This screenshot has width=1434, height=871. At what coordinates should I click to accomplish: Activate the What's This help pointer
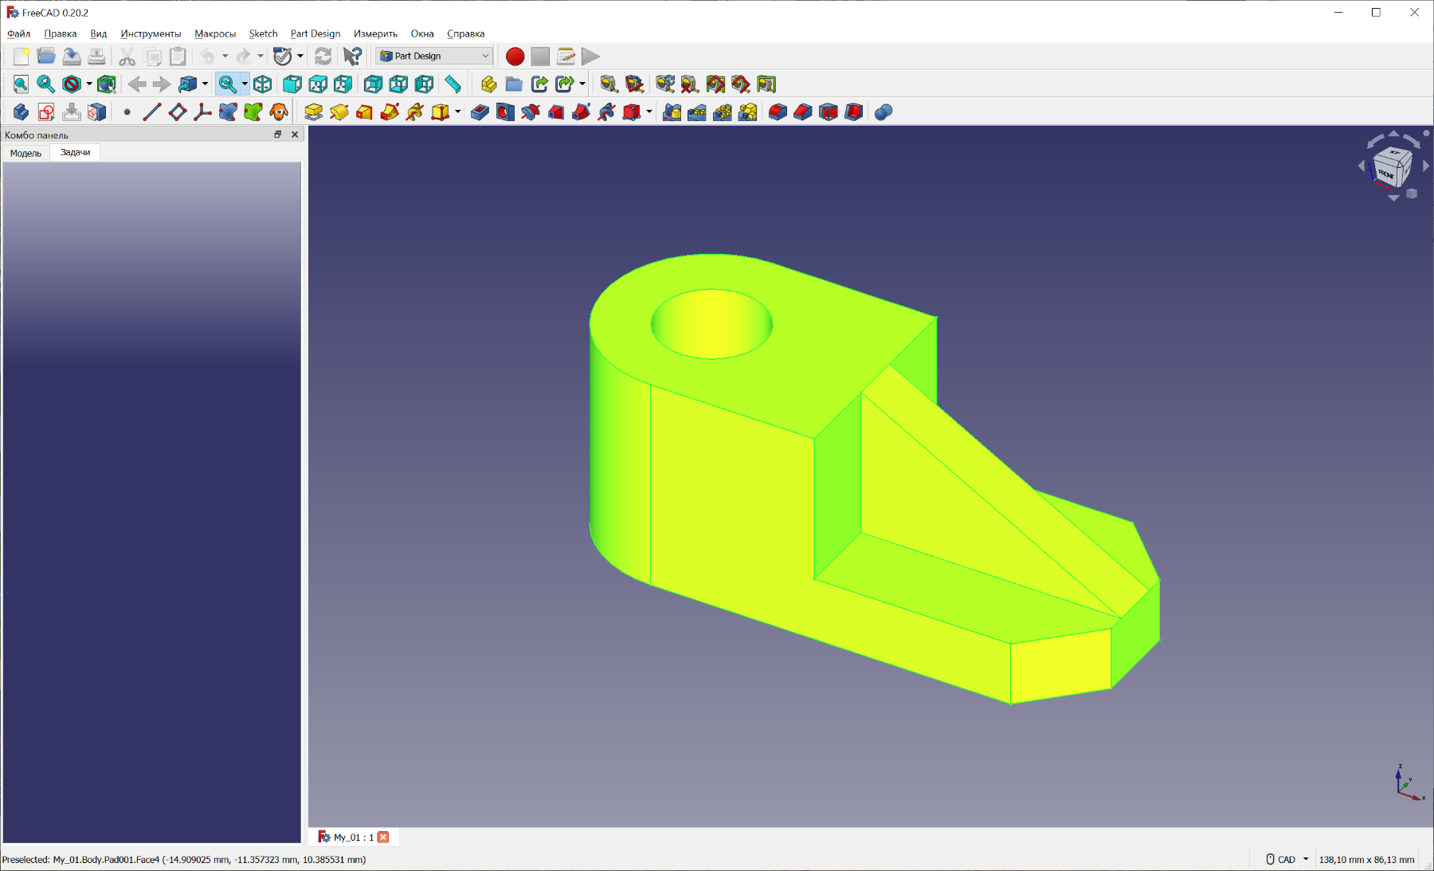pyautogui.click(x=352, y=56)
